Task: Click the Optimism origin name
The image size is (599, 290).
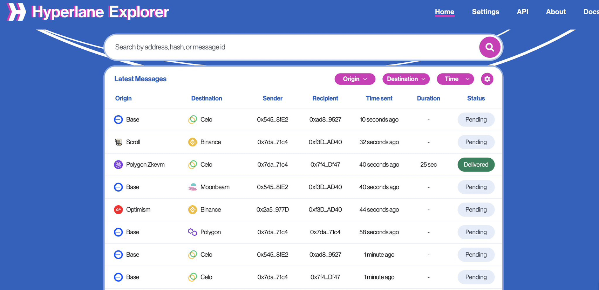Action: tap(138, 210)
